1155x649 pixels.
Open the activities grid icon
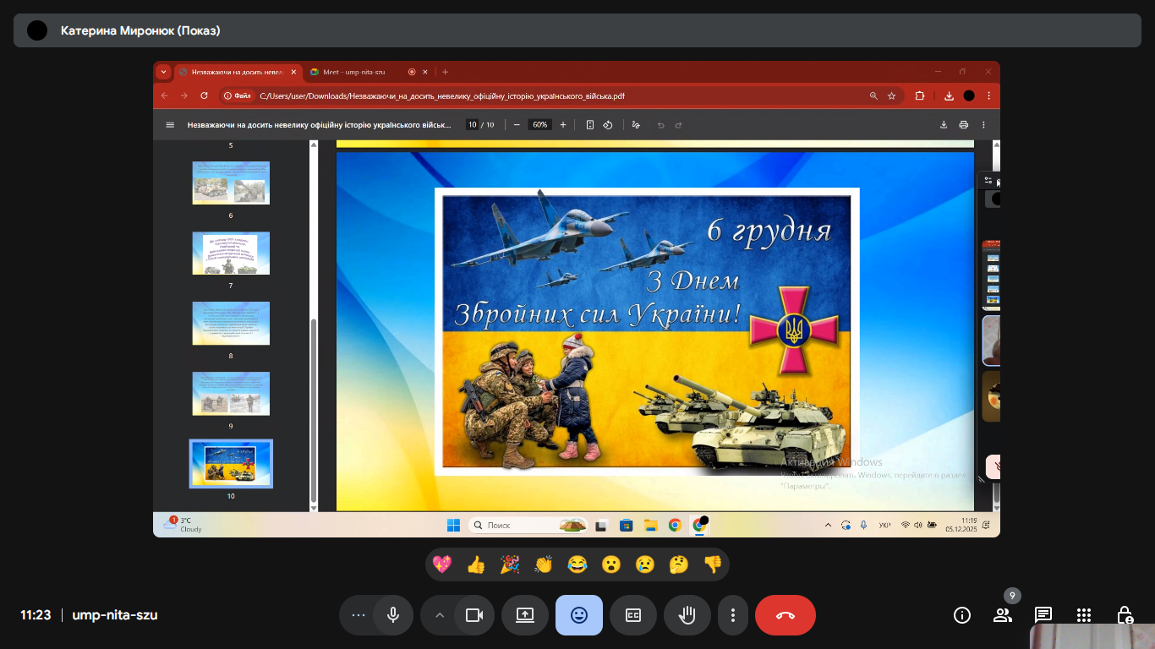coord(1084,615)
